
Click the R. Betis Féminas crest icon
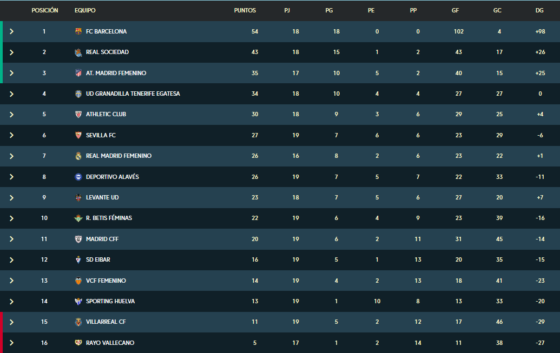pos(78,218)
